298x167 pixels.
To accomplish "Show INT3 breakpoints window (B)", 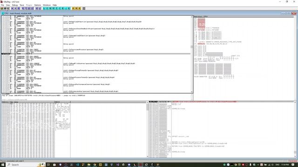I will tap(73, 8).
